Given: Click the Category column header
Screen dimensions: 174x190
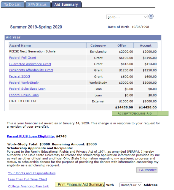Looking at the screenshot, I should (98, 45).
